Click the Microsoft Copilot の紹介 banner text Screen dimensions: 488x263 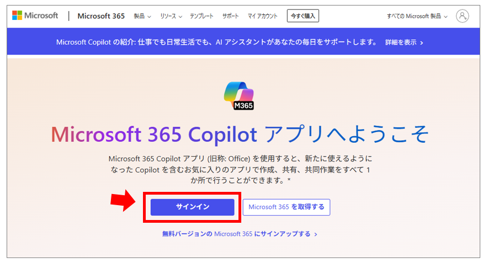tap(216, 42)
